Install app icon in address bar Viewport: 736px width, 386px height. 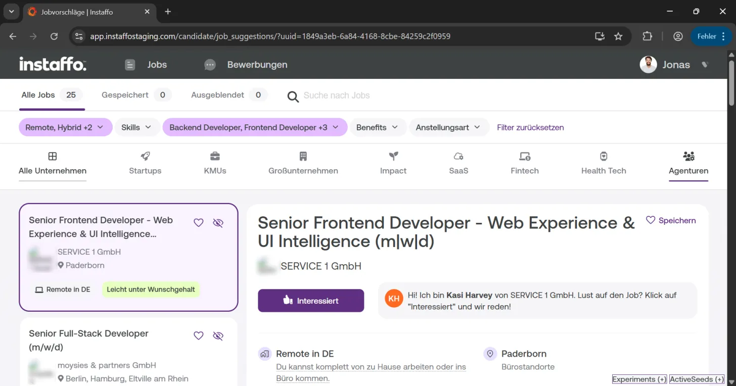(x=600, y=36)
